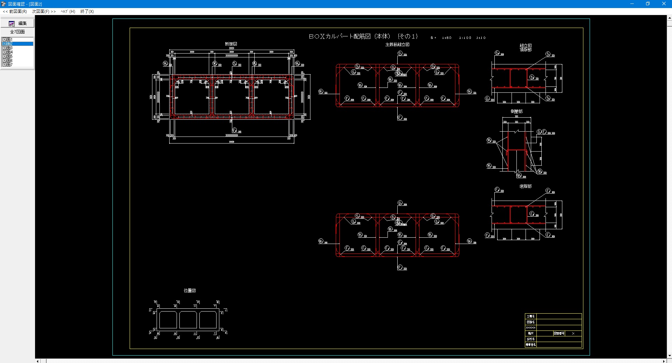
Task: Click 終了(X) to exit the viewer
Action: pos(87,12)
